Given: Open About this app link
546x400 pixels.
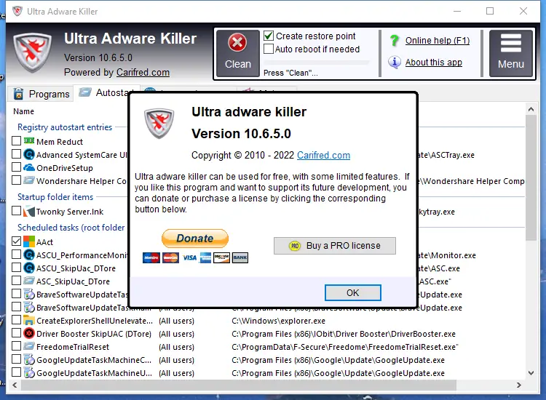Looking at the screenshot, I should [x=434, y=63].
